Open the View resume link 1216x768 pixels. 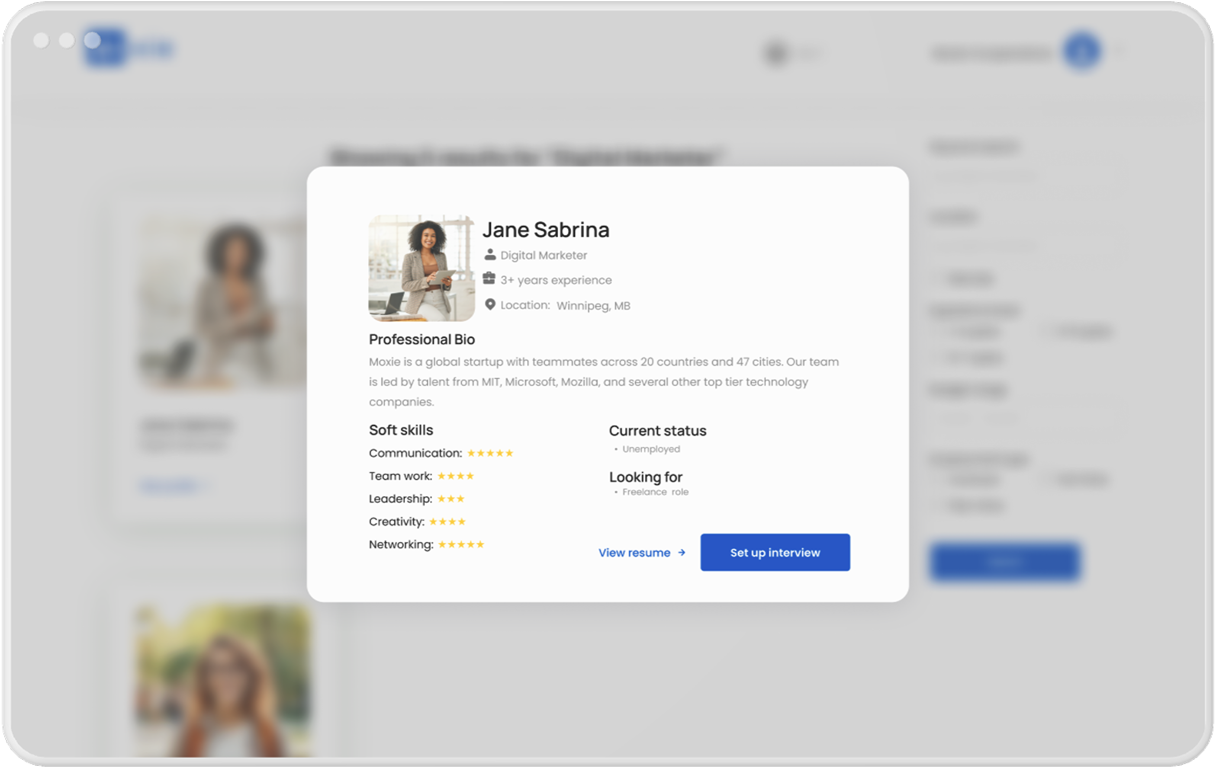[634, 553]
